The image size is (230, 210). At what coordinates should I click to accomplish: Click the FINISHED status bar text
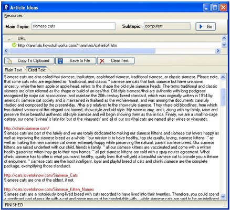coord(14,205)
